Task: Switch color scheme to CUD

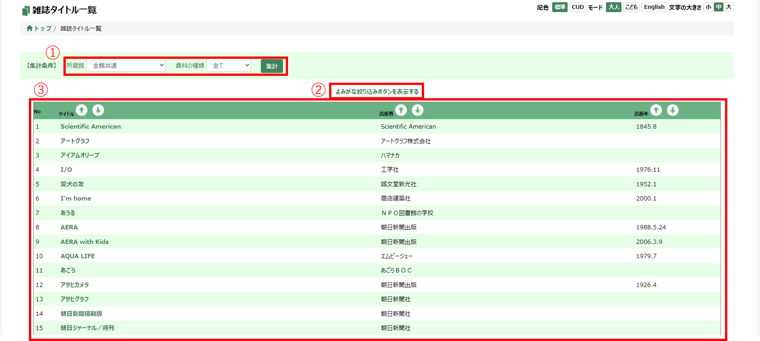Action: pyautogui.click(x=578, y=7)
